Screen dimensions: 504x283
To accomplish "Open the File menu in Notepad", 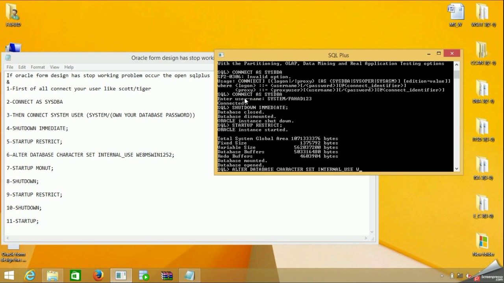I will 10,67.
